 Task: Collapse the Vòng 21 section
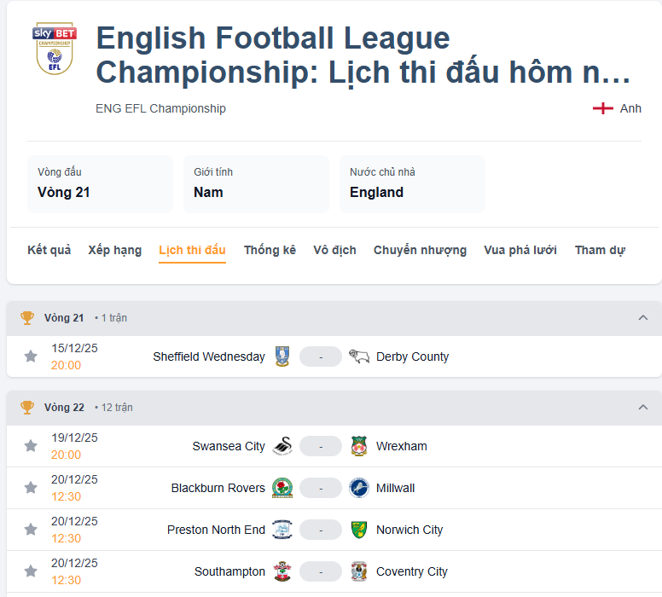click(643, 318)
